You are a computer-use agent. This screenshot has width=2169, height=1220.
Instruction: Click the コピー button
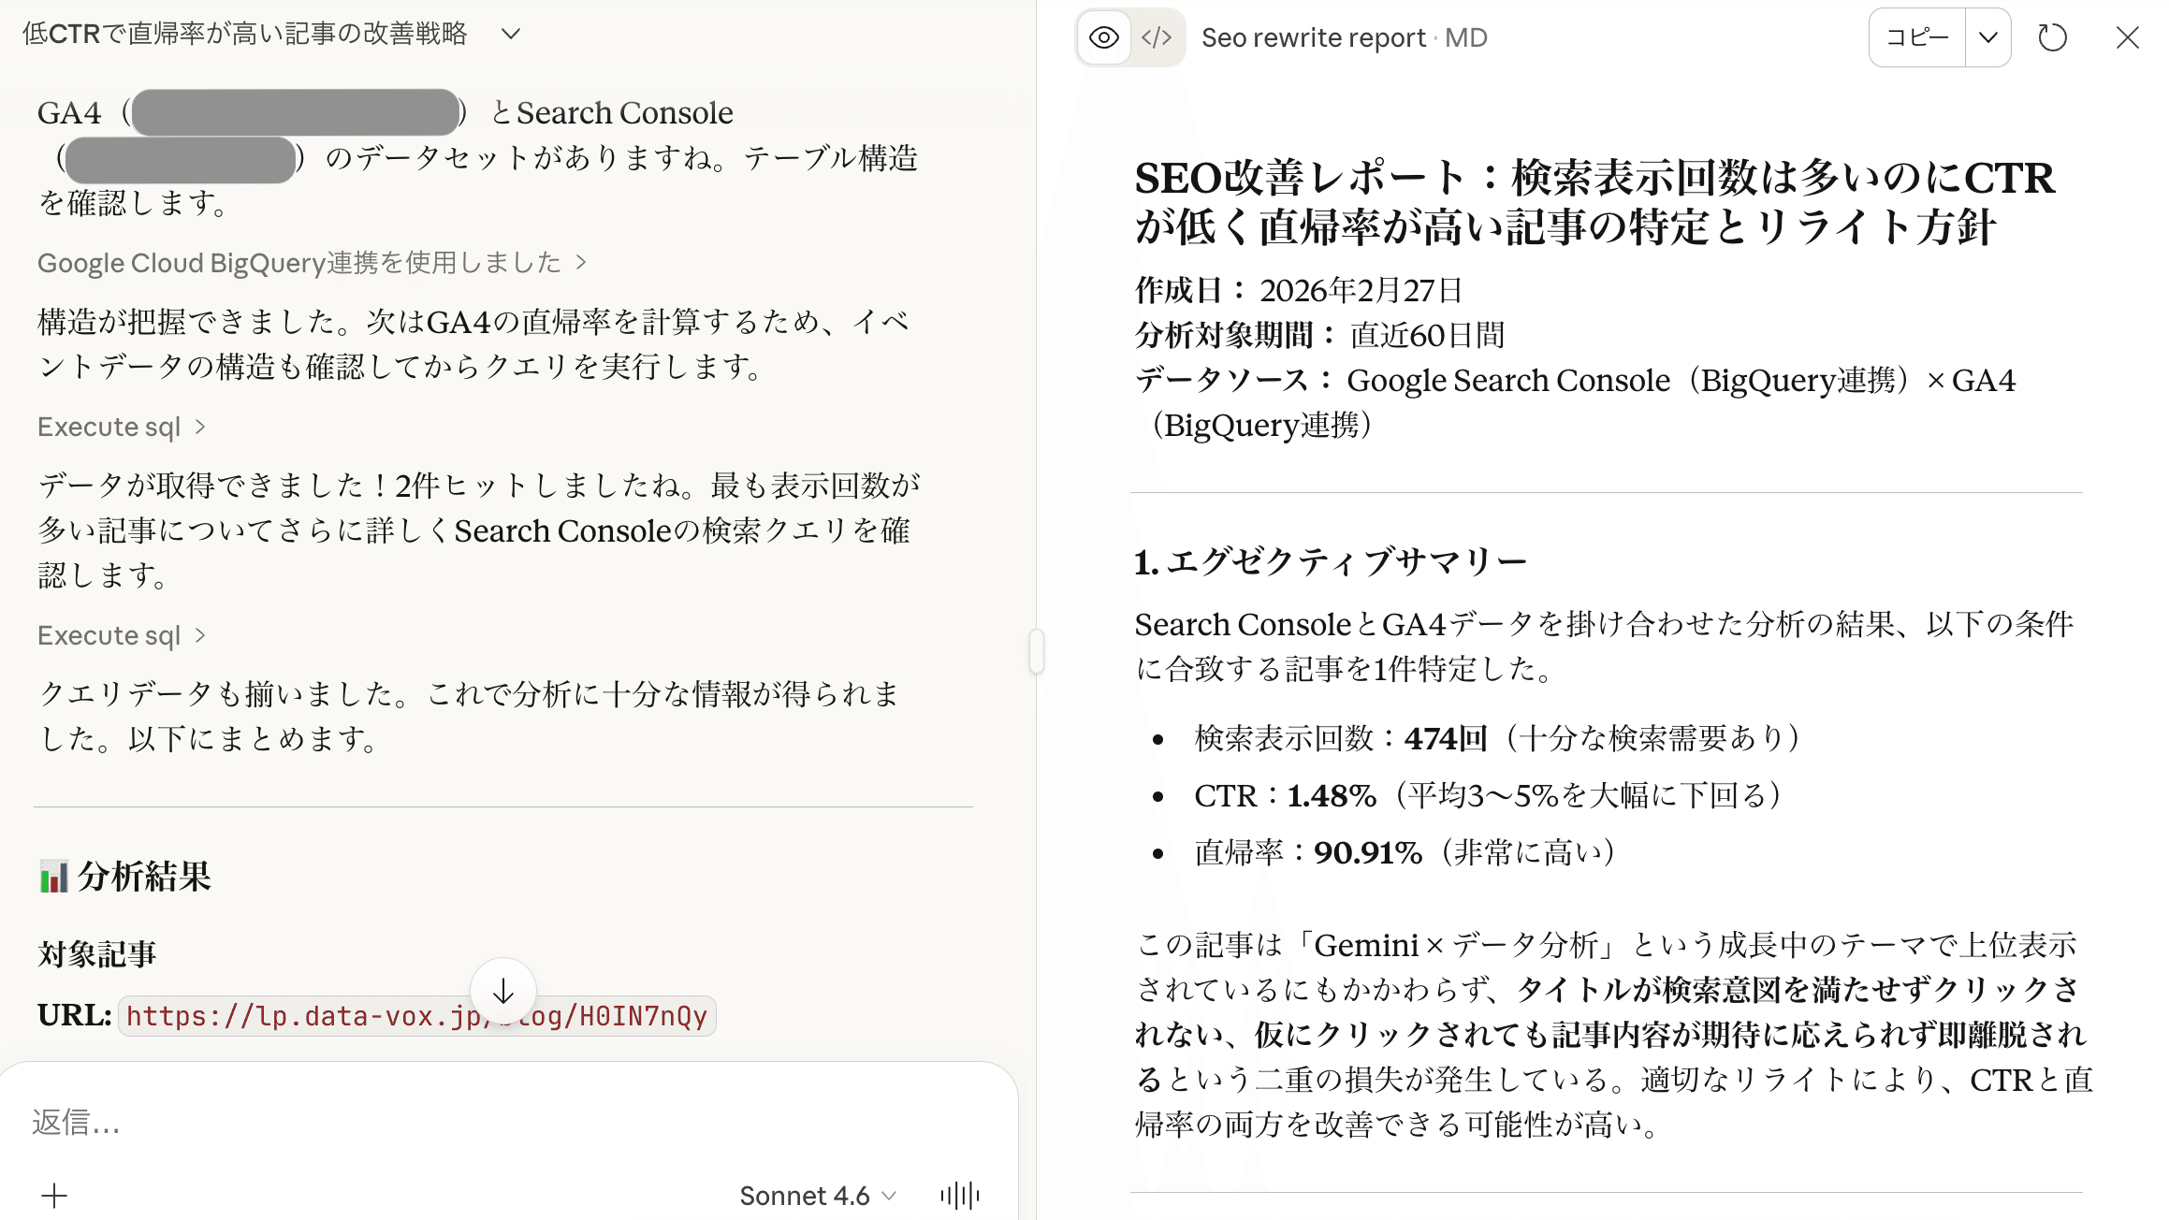pyautogui.click(x=1917, y=37)
